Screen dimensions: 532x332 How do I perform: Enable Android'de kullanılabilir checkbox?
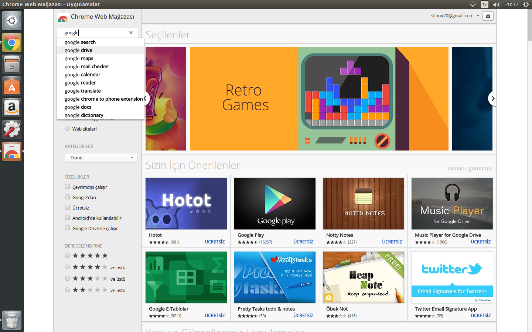67,218
